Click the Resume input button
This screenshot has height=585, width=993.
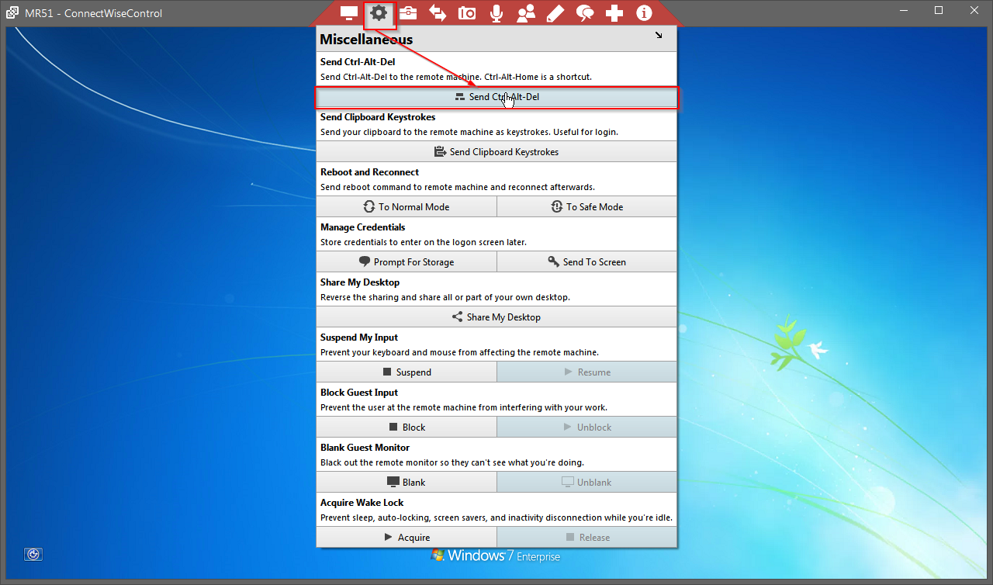point(587,372)
